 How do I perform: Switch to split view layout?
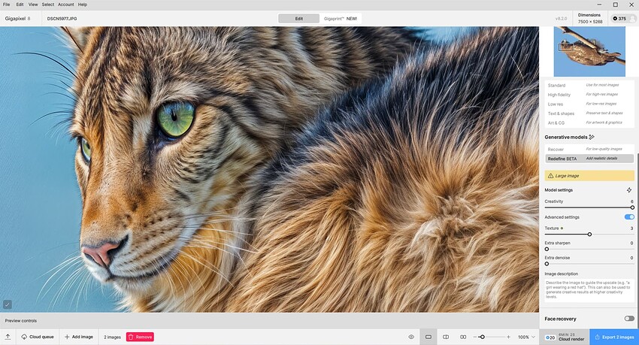pos(446,337)
